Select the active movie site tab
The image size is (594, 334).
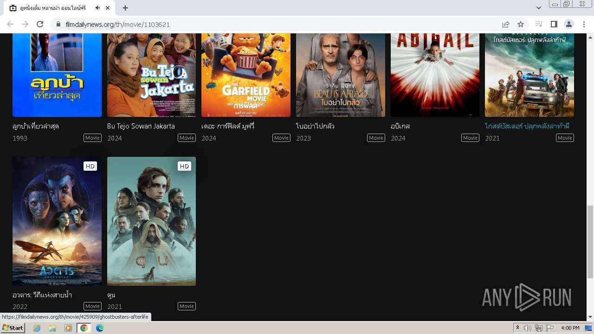59,8
